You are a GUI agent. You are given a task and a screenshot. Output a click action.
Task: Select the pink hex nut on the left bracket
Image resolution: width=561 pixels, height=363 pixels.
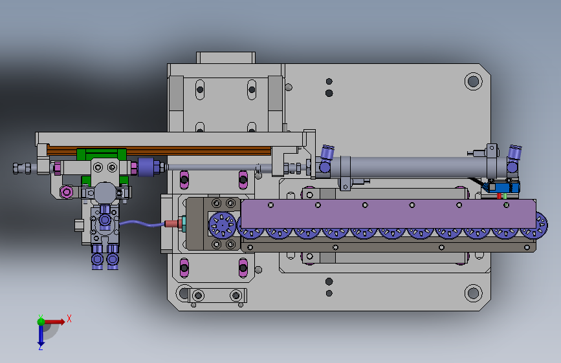(67, 192)
